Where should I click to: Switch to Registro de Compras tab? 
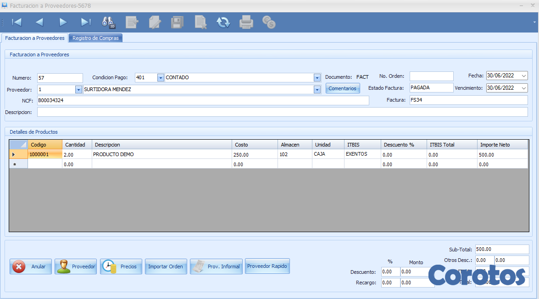[95, 38]
